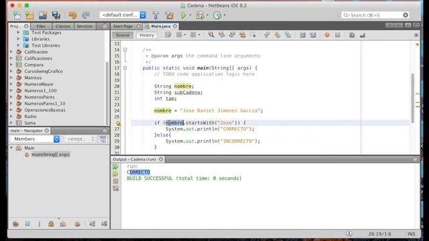Click Find Previous Occurrence icon
The width and height of the screenshot is (429, 241).
coord(221,35)
